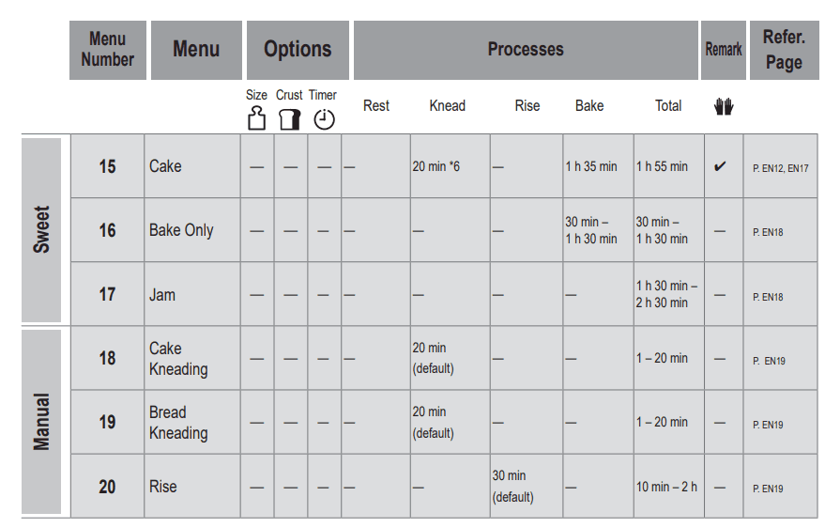The width and height of the screenshot is (825, 528).
Task: Click the Processes column header
Action: click(526, 50)
